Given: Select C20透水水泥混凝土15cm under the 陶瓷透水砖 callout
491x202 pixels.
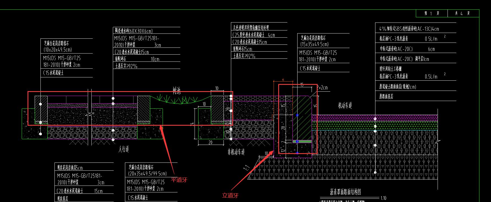Looking at the screenshot, I should (x=132, y=52).
